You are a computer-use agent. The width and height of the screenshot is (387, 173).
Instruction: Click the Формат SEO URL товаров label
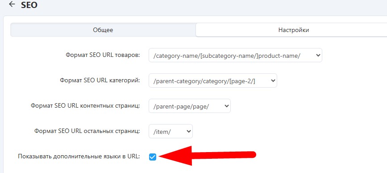point(103,55)
